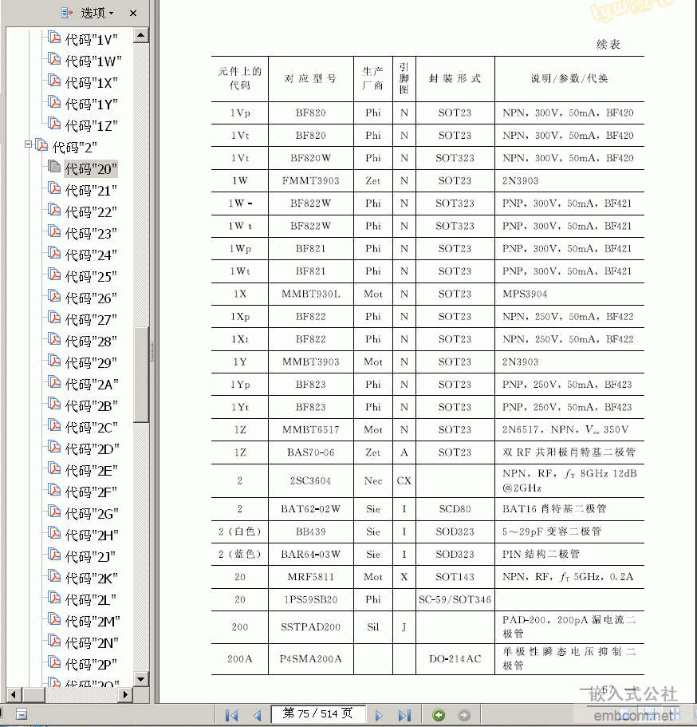Click the bookmarks horizontal scroll-left arrow

[x=14, y=694]
